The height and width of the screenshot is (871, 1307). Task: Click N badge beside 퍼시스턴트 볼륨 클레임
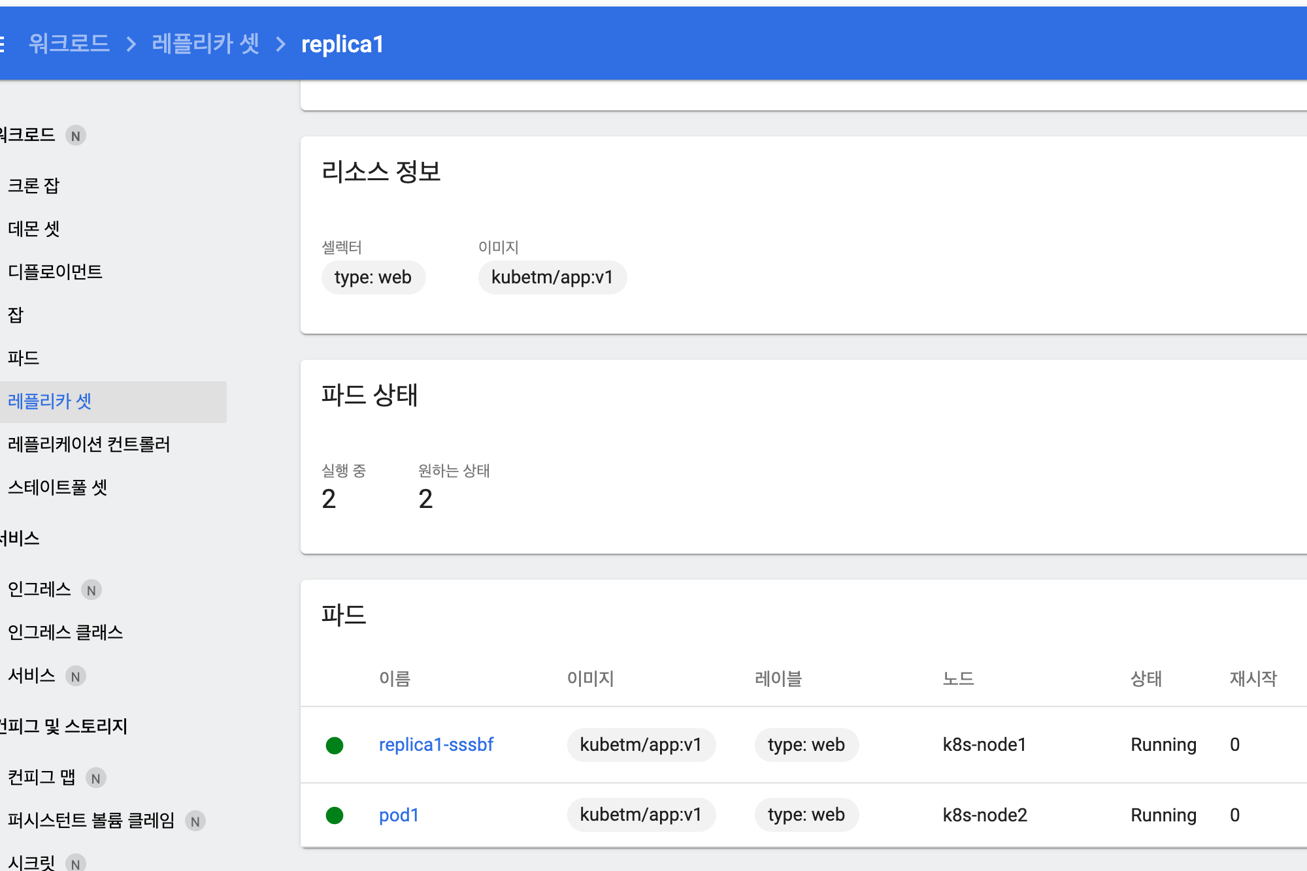click(195, 821)
